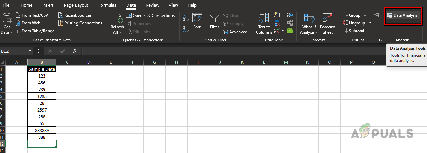Click the Data Analysis button

[x=402, y=15]
